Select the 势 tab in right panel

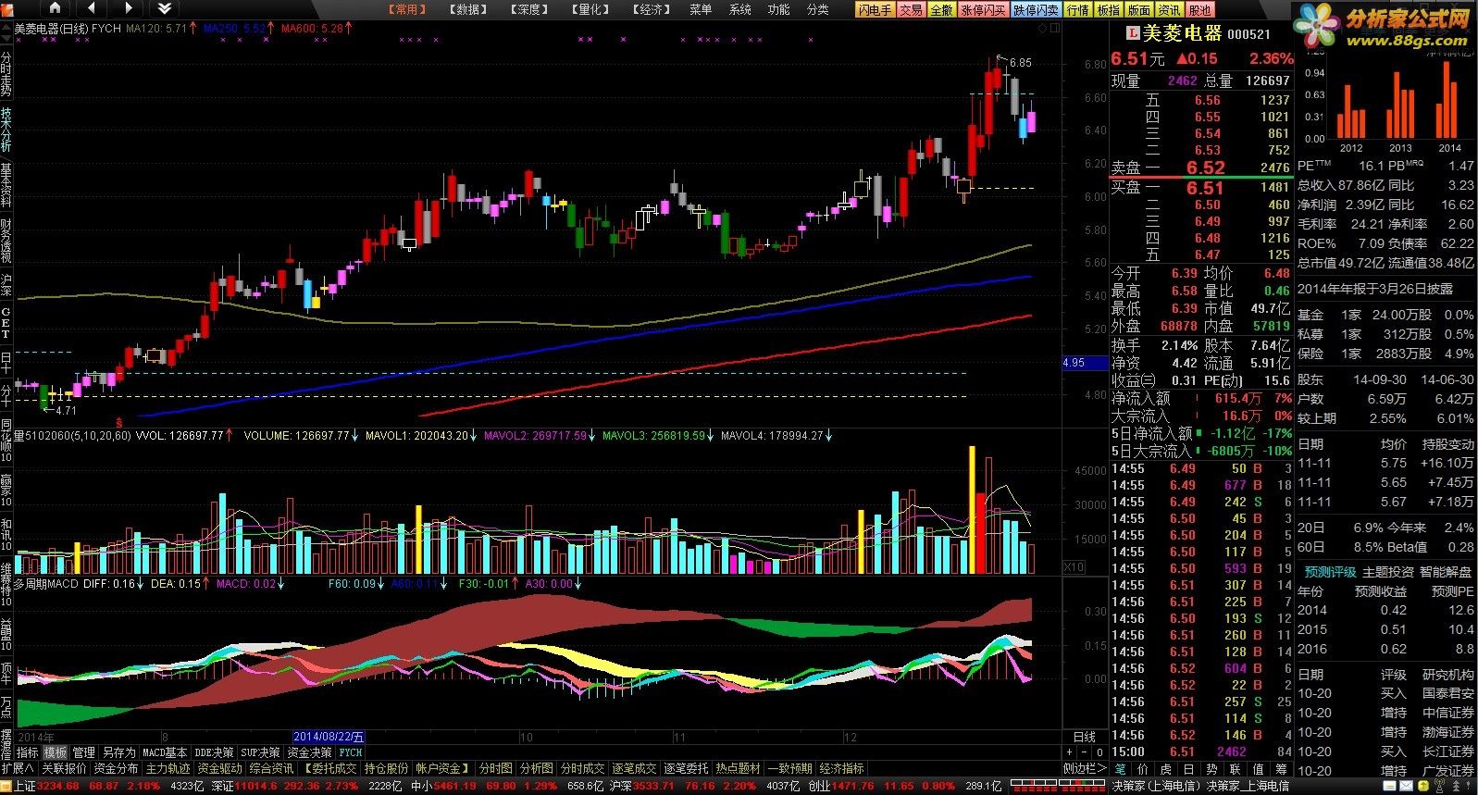click(x=1211, y=768)
